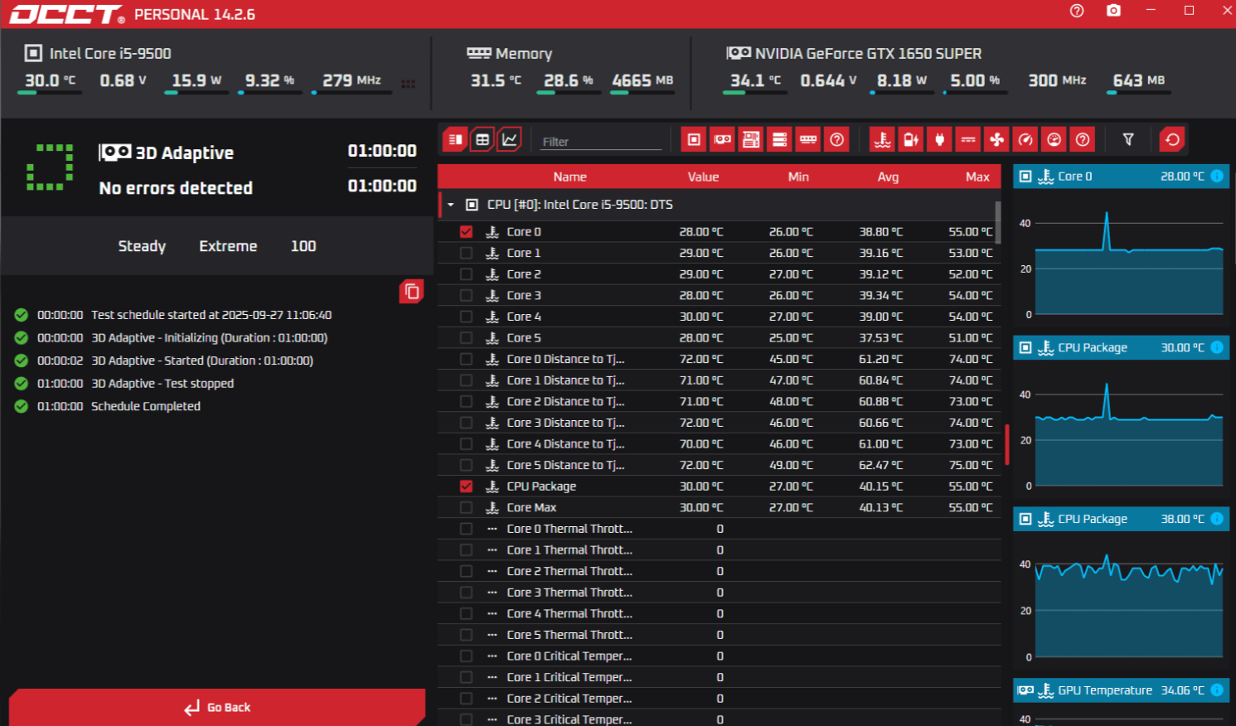Toggle the fan sensor type filter
This screenshot has height=726, width=1236.
pyautogui.click(x=996, y=140)
